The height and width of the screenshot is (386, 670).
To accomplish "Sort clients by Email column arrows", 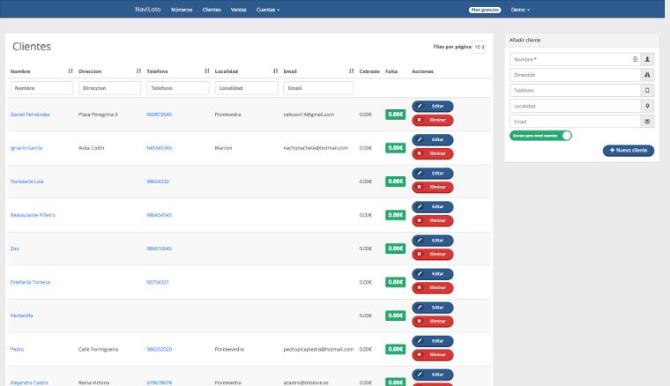I will pos(352,71).
